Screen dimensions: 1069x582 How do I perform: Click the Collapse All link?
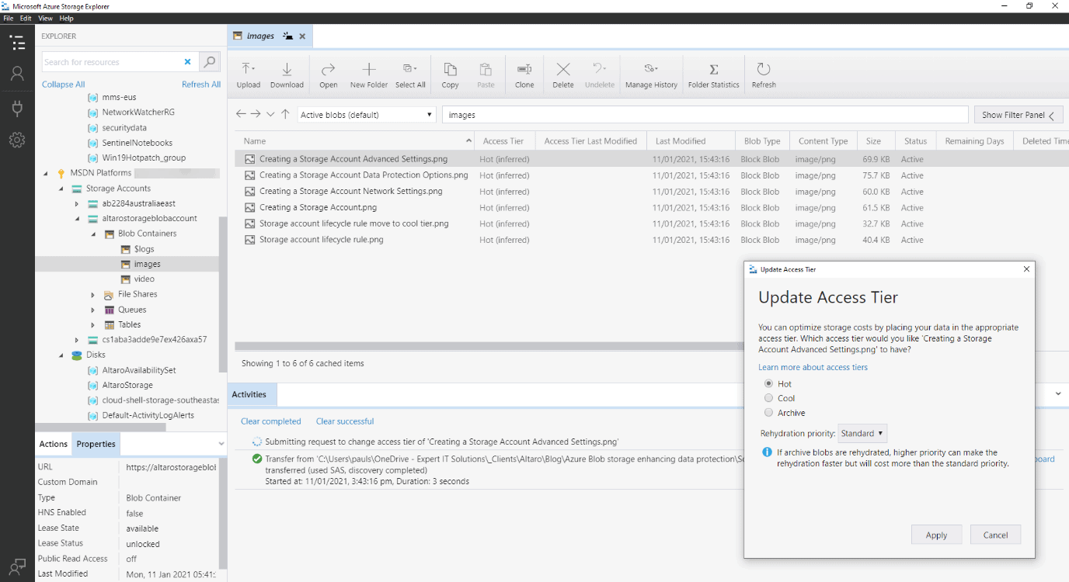click(x=63, y=85)
